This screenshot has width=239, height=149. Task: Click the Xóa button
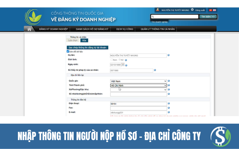click(84, 41)
